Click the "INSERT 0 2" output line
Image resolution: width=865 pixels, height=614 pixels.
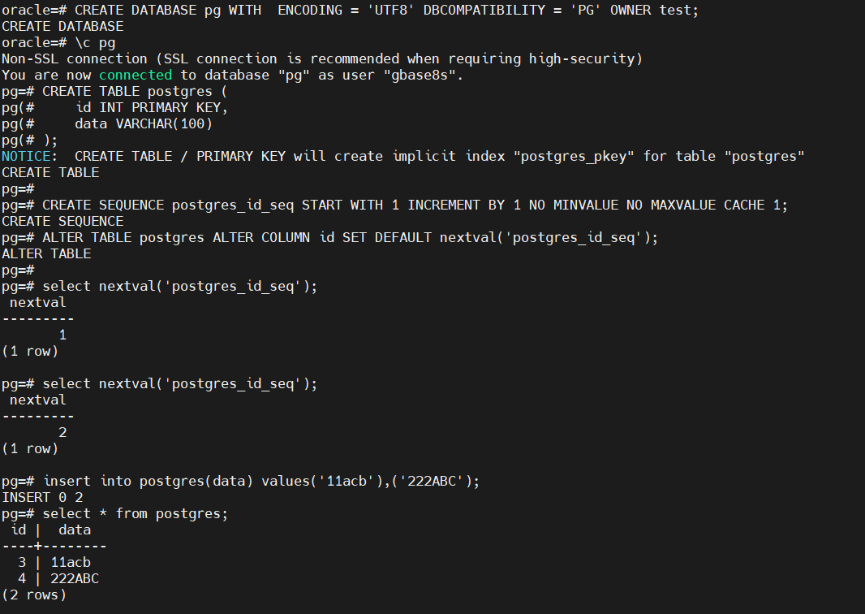(x=42, y=497)
